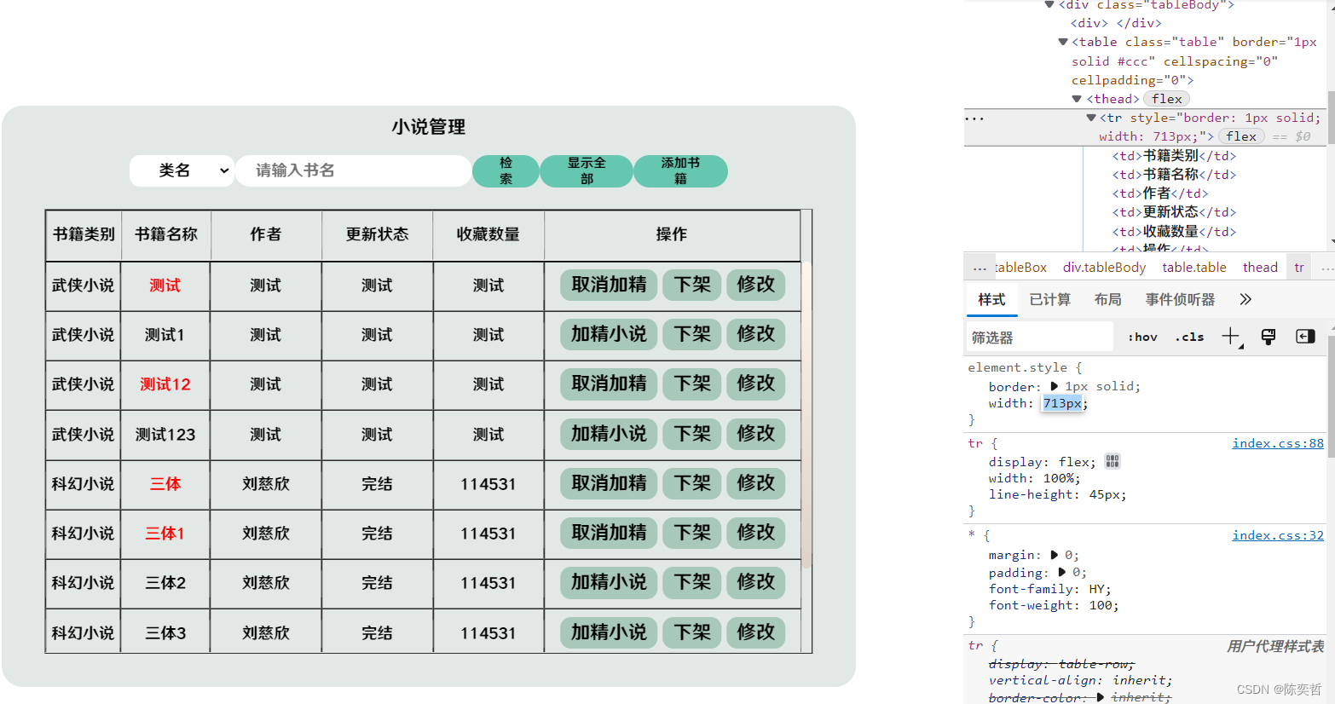Click 加精小说 in the 三体2 row
1335x704 pixels.
(x=609, y=582)
